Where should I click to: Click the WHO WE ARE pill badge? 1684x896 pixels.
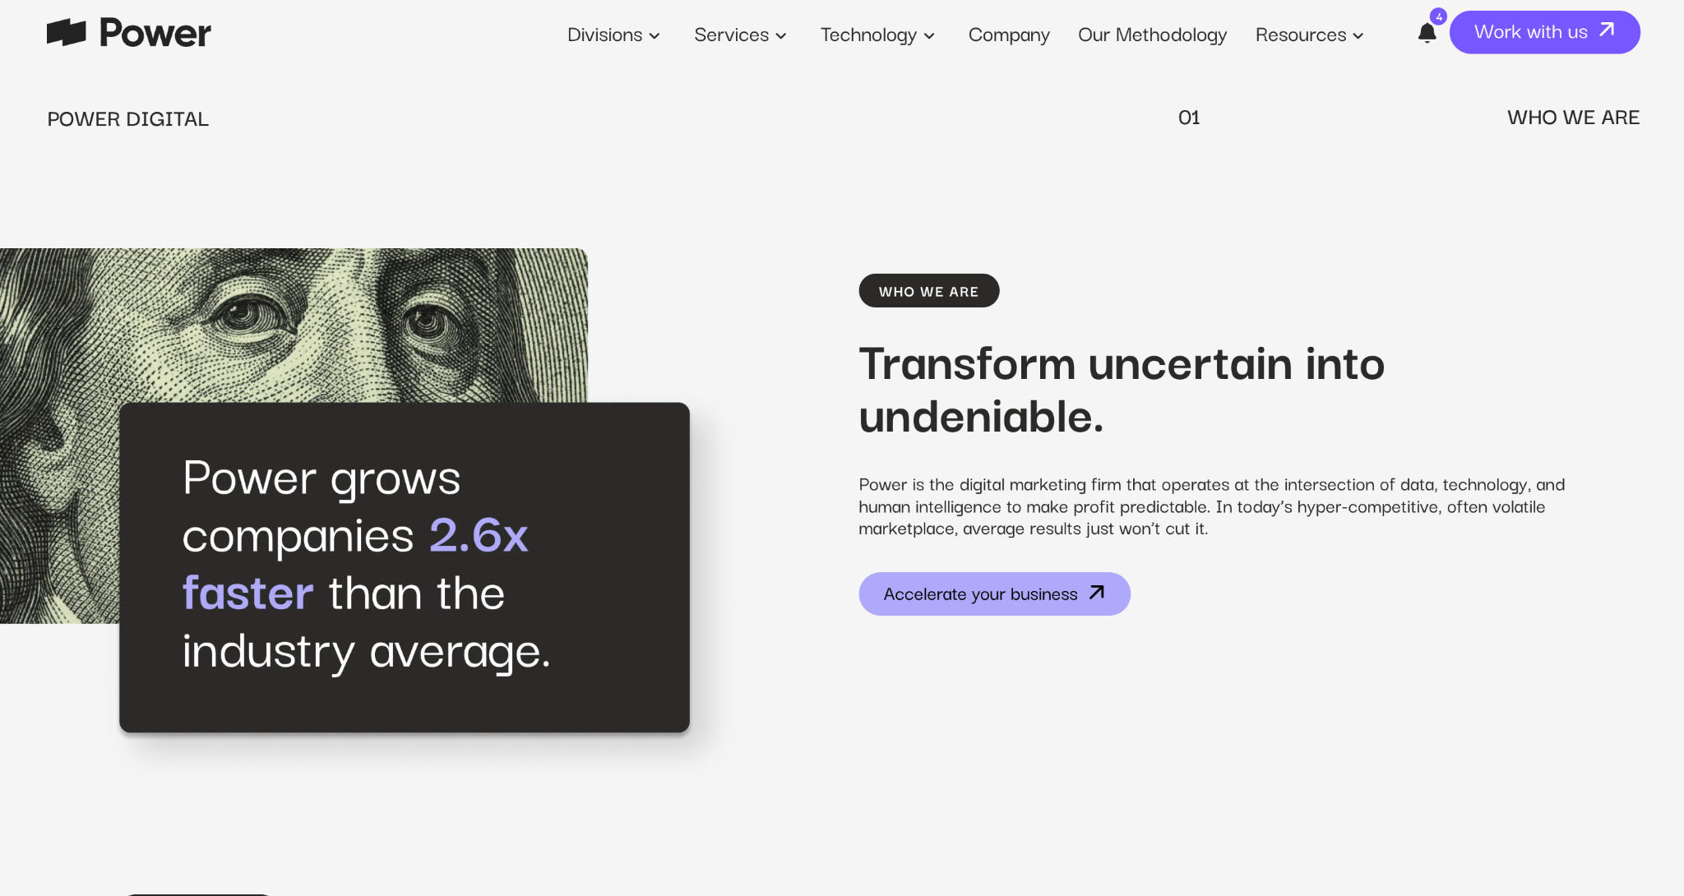[x=928, y=291]
